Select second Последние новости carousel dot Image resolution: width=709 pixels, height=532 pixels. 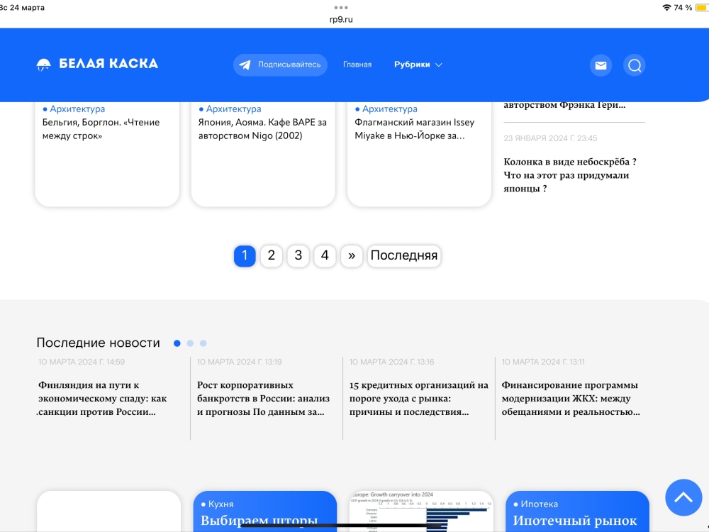[190, 343]
